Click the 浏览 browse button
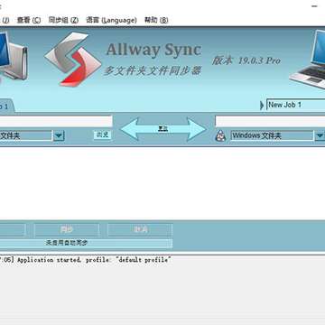 [x=102, y=135]
